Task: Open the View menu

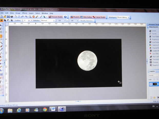Action: tap(12, 13)
